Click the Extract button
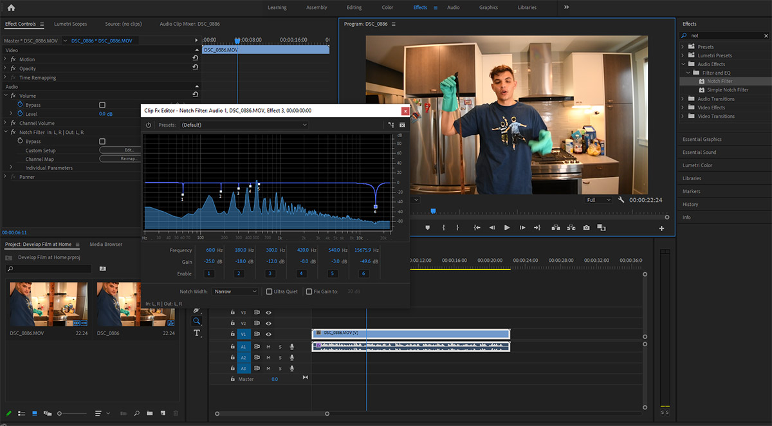 (571, 227)
